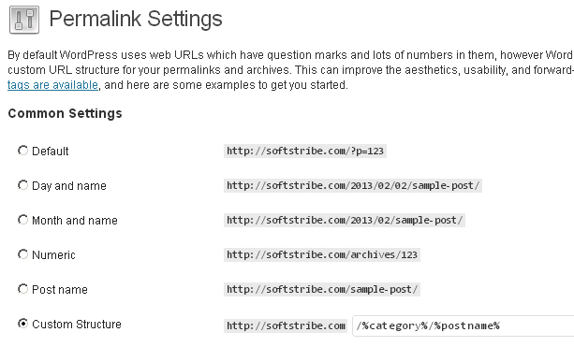Click the Post name label
The width and height of the screenshot is (574, 347).
[60, 290]
